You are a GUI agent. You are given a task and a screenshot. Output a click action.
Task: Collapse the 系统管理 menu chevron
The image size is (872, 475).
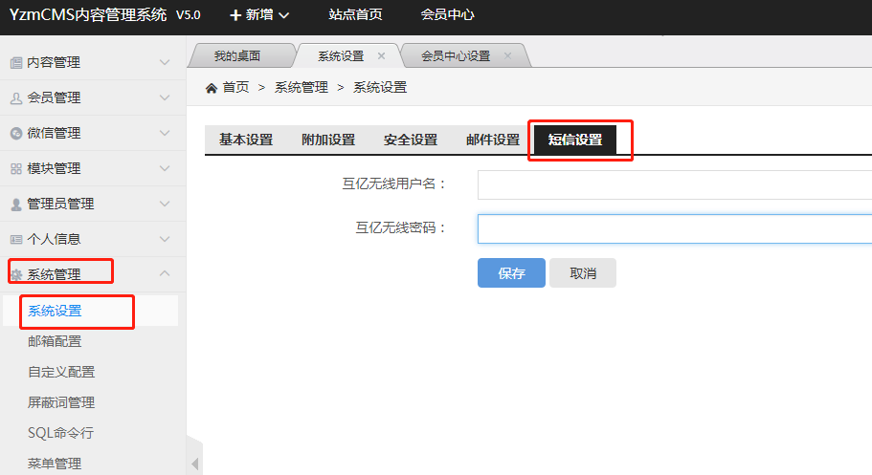[x=165, y=274]
